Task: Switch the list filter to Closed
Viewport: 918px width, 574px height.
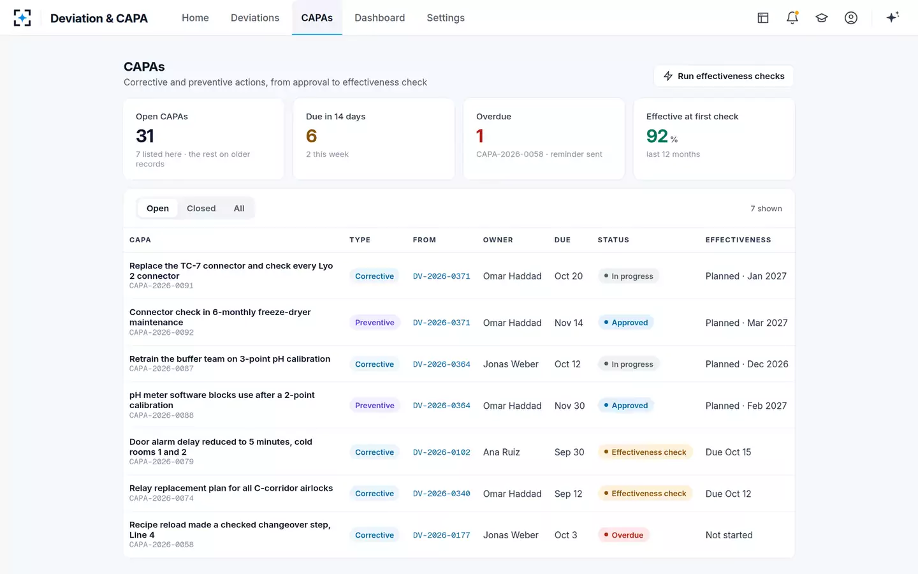Action: [201, 209]
